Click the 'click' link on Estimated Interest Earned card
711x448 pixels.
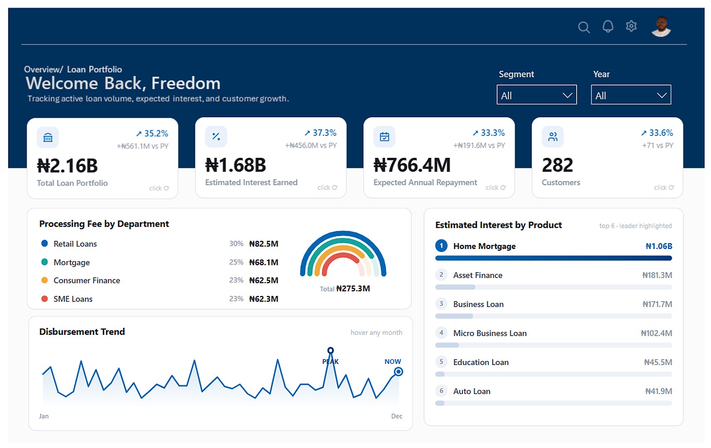tap(328, 187)
